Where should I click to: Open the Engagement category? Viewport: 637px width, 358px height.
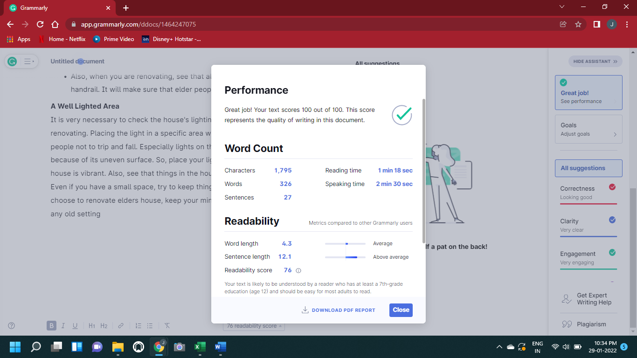click(588, 259)
